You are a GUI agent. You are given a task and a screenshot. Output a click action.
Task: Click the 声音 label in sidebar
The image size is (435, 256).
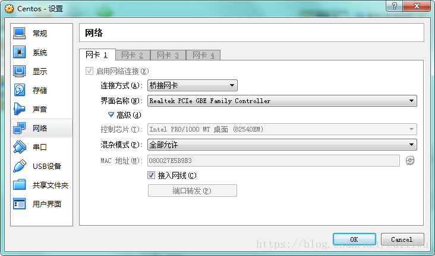40,109
